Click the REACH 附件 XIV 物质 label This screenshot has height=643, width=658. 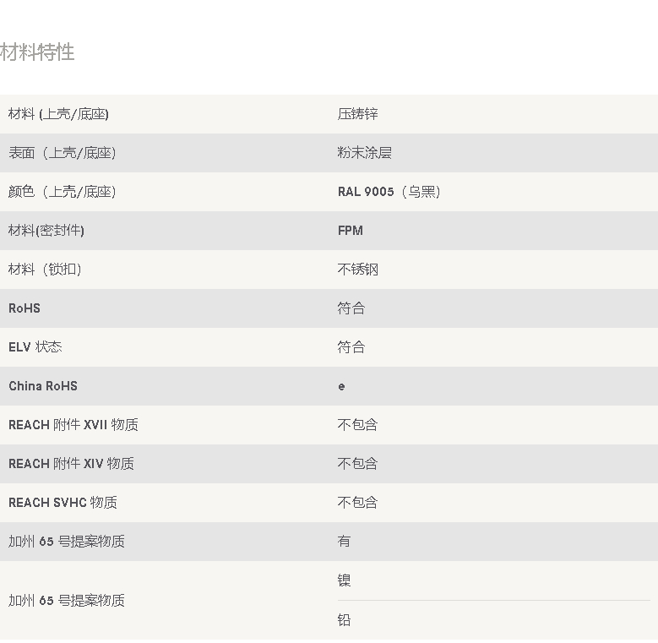71,464
